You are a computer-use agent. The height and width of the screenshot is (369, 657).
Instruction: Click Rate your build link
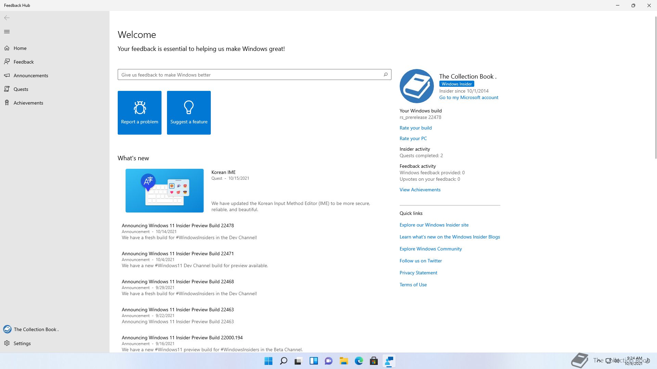click(416, 128)
